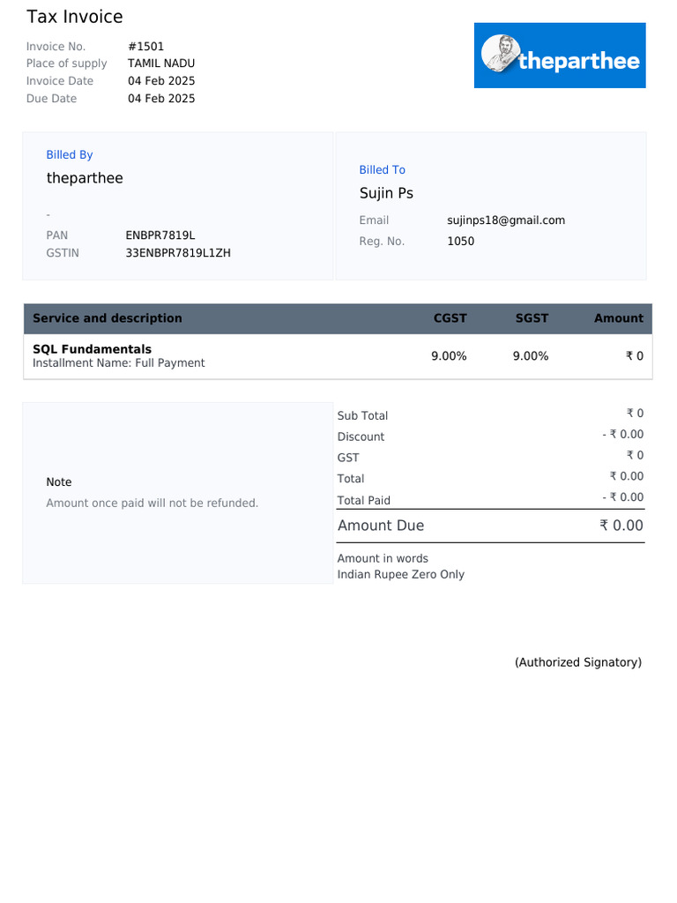Screen dimensions: 677x903
Task: Click the Amount column header
Action: [x=619, y=317]
